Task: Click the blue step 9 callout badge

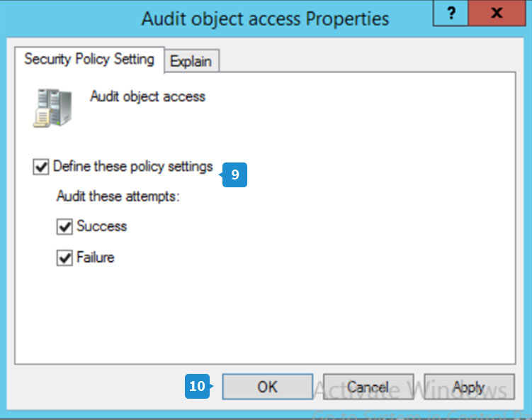Action: (234, 175)
